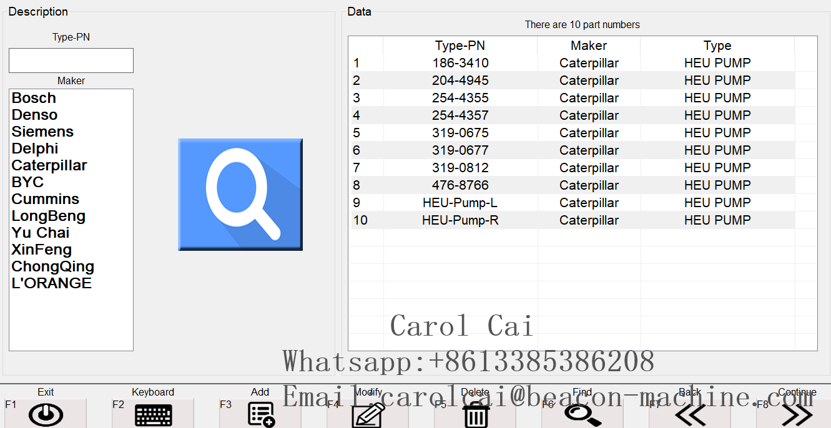Click the F3 Add list icon

point(261,415)
